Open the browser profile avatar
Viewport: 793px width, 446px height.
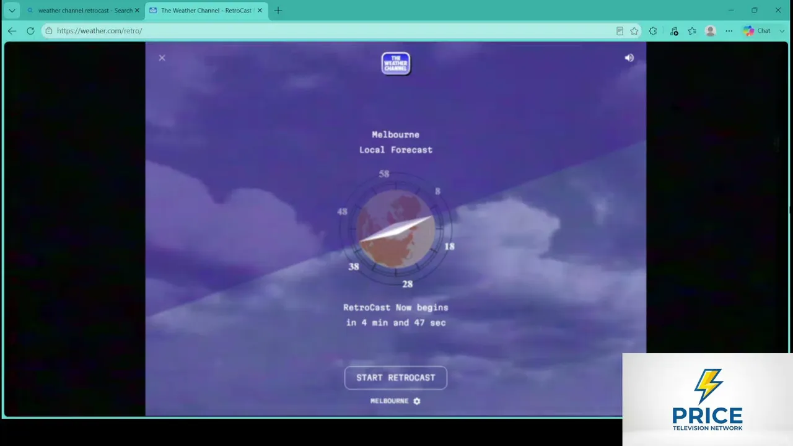[711, 31]
